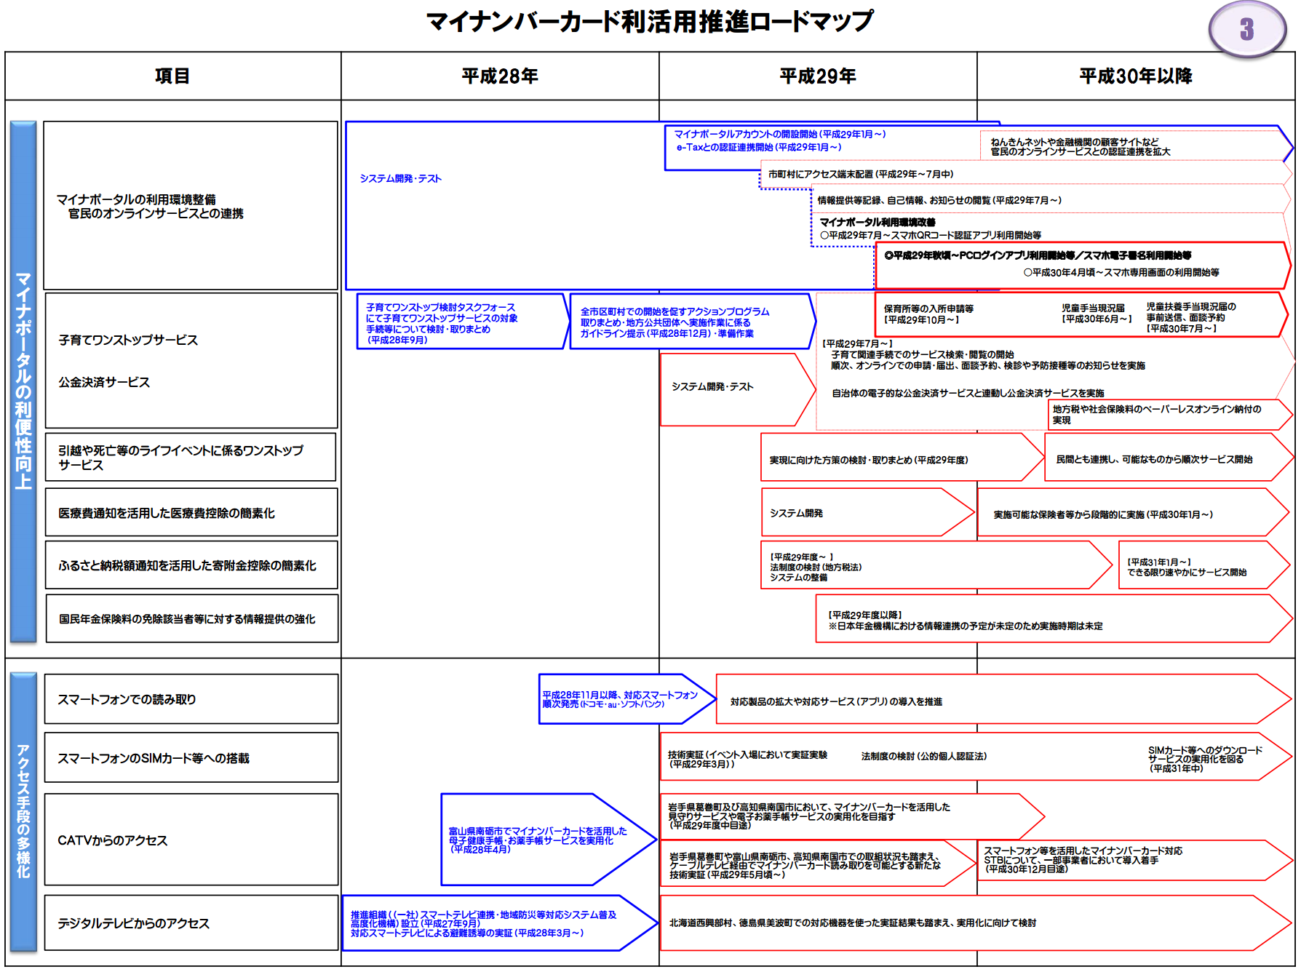
Task: Click 対応製品の拡大や対応サービス arrow
Action: [x=1003, y=698]
